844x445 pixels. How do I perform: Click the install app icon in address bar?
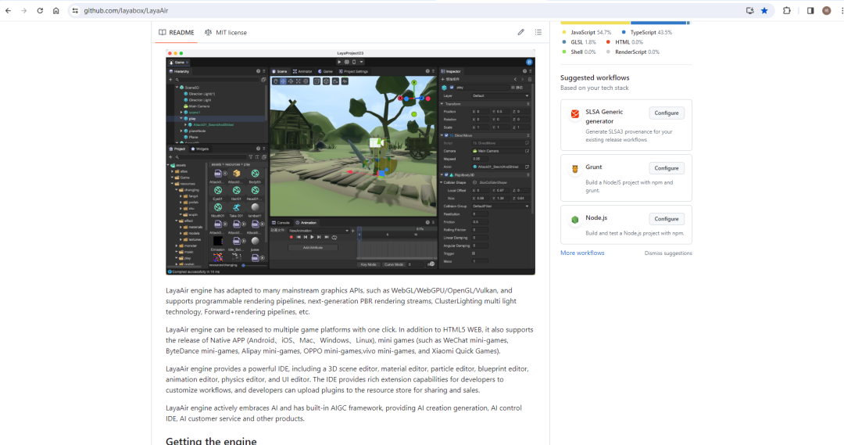(x=749, y=11)
